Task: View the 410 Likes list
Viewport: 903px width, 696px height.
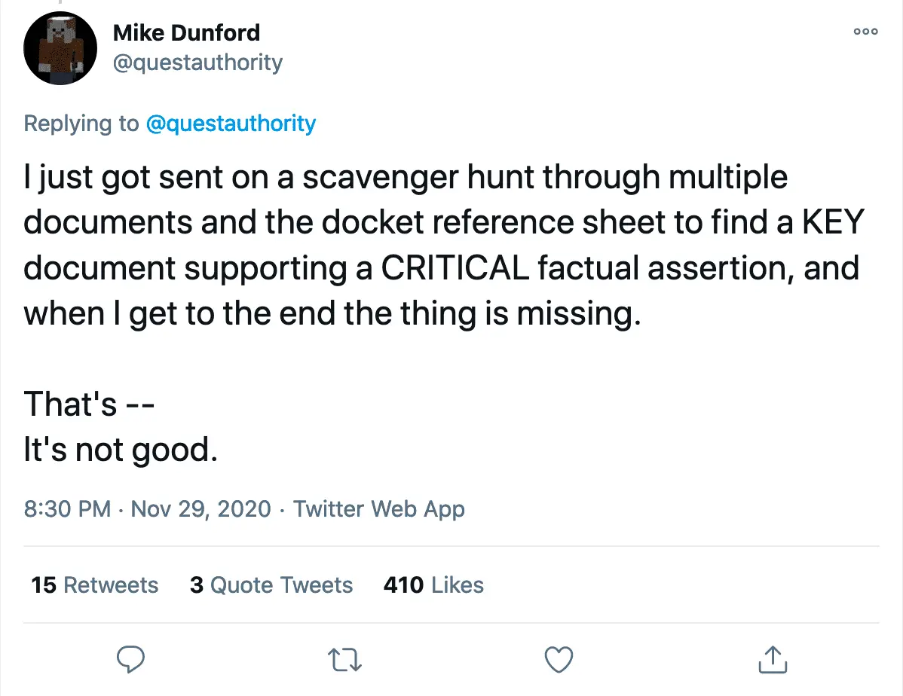Action: click(x=433, y=585)
